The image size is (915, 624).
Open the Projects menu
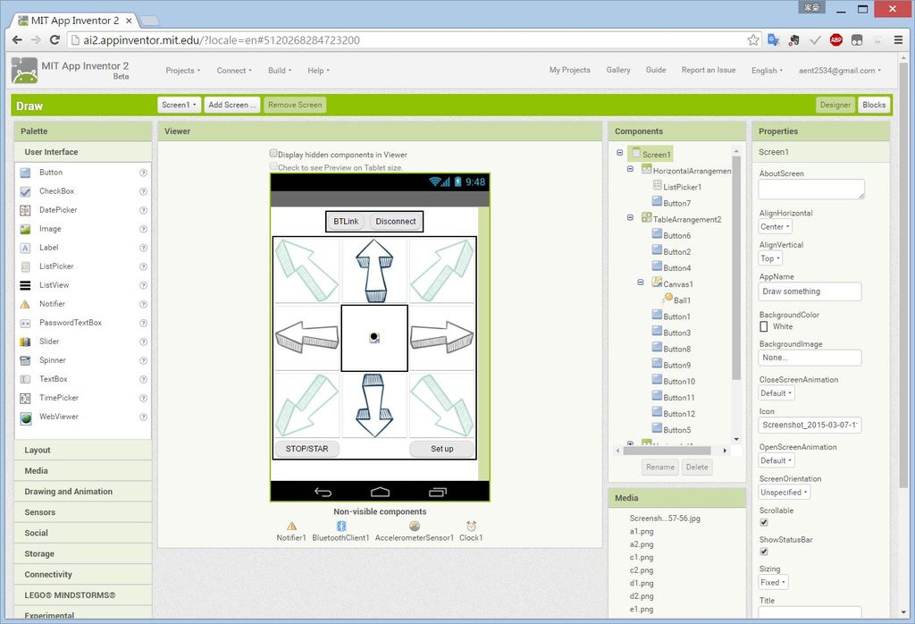pos(182,71)
